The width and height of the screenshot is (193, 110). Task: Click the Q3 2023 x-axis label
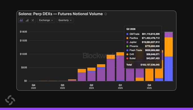tap(62, 87)
